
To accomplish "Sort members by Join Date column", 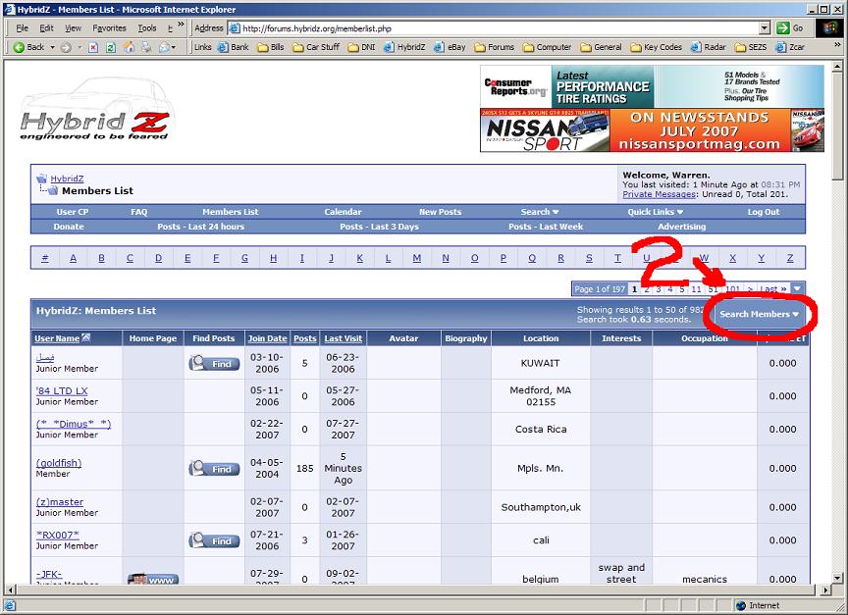I will (x=267, y=338).
